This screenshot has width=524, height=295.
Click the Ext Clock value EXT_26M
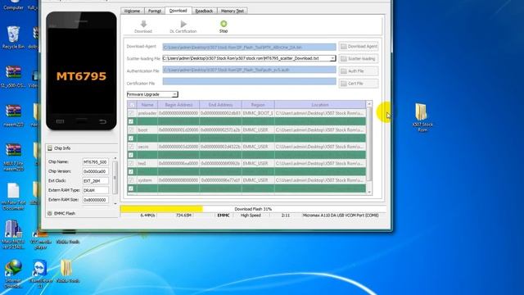[95, 180]
